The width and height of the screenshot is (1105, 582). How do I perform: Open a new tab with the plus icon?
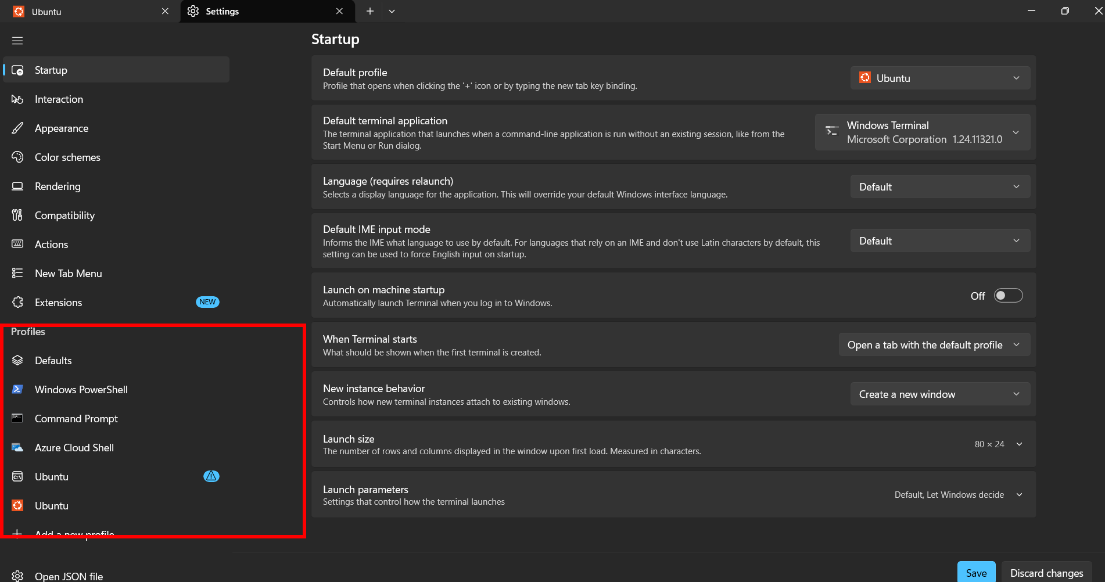(x=369, y=11)
